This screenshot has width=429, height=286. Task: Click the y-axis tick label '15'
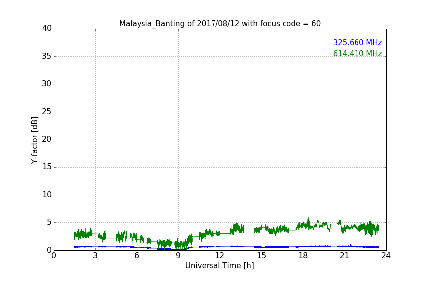47,167
